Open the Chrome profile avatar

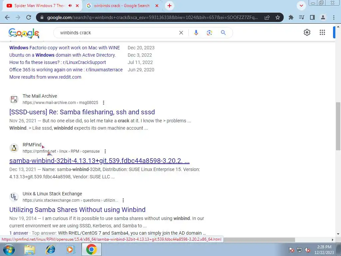323,17
